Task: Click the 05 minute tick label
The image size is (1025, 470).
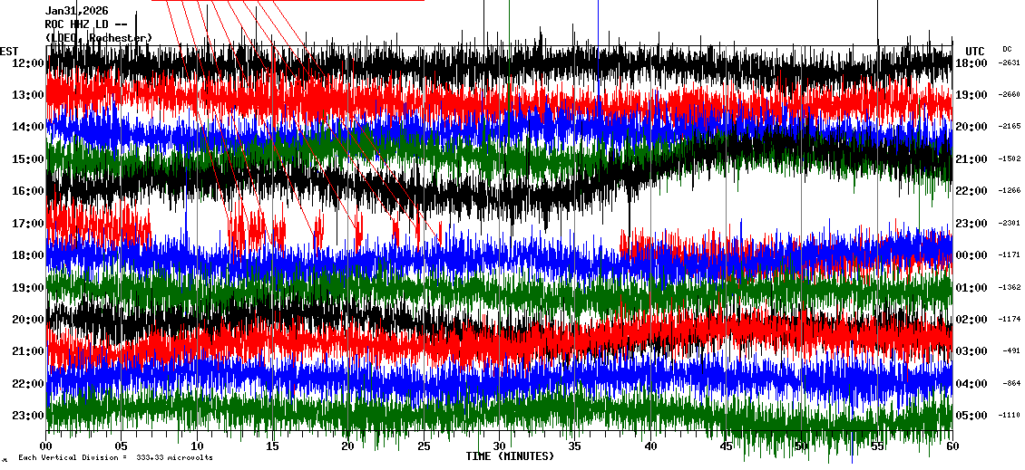Action: tap(122, 446)
